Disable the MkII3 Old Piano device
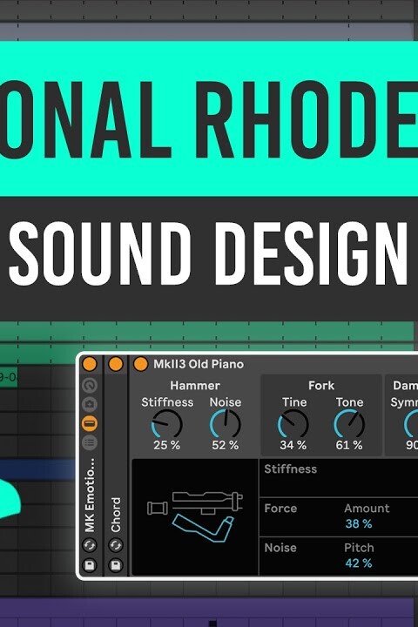This screenshot has width=418, height=627. [140, 364]
